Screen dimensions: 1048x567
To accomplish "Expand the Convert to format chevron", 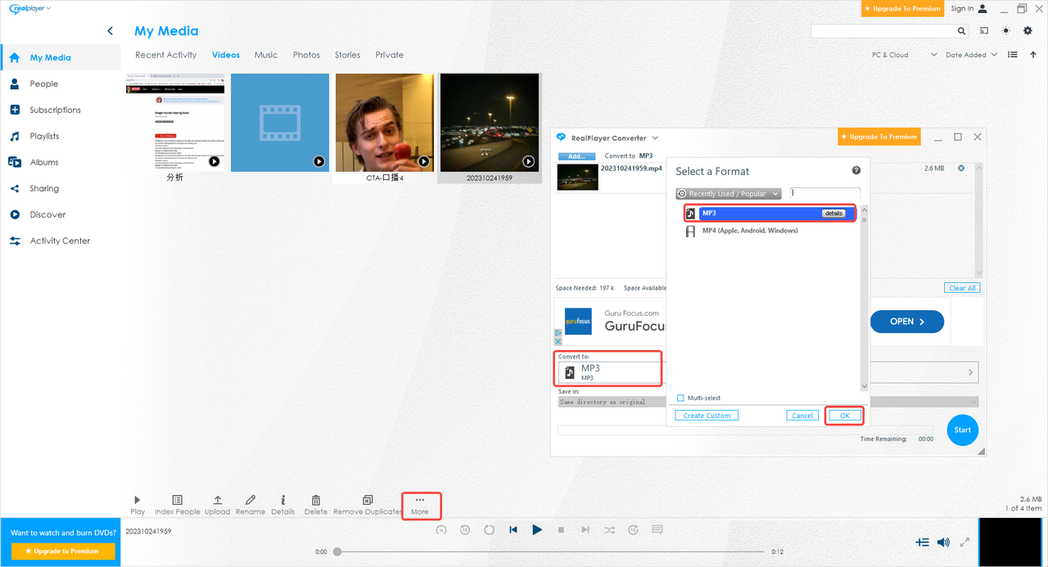I will pos(972,372).
